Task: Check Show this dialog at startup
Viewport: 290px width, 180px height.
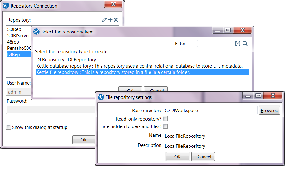Action: 8,127
